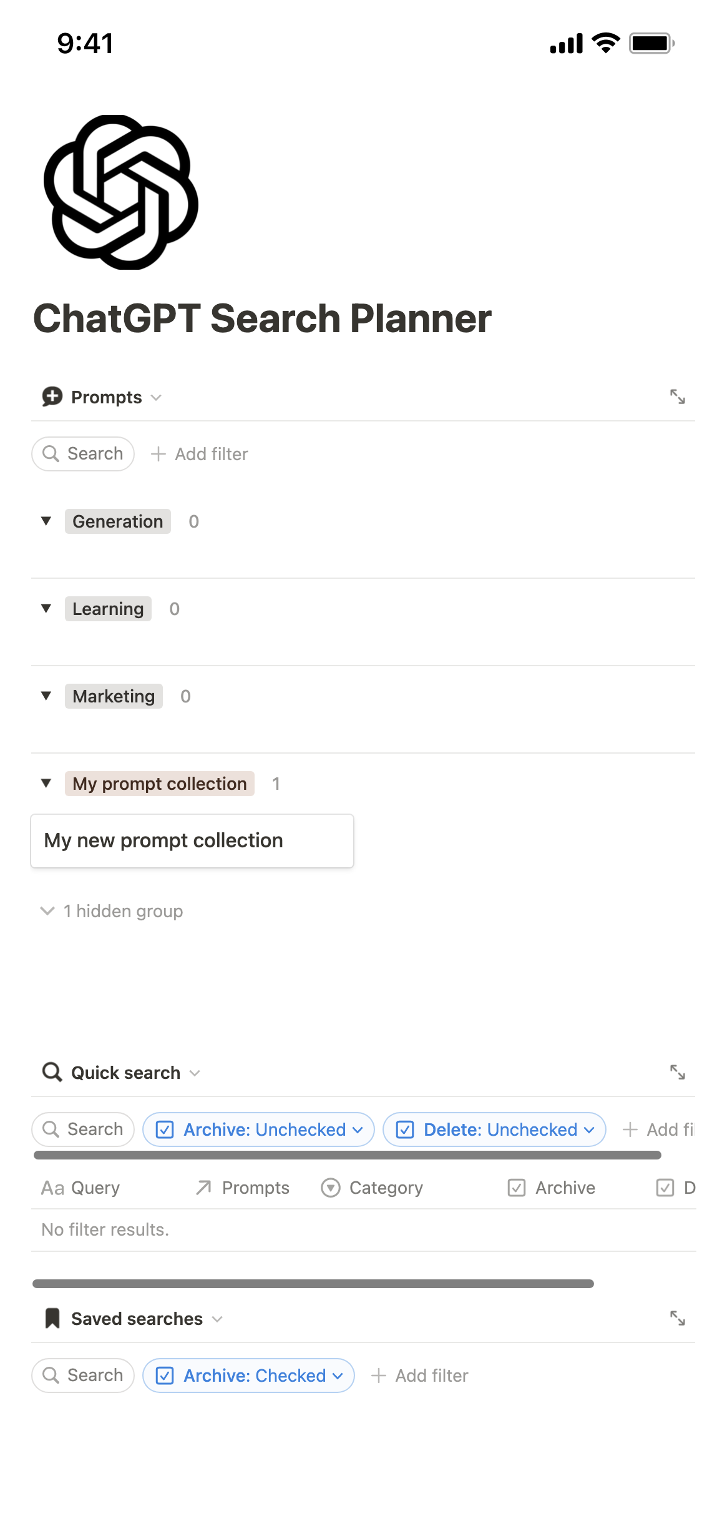The width and height of the screenshot is (702, 1521).
Task: Toggle the Archive: Checked filter in Saved searches
Action: [248, 1376]
